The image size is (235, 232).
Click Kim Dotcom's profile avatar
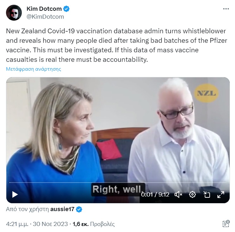pyautogui.click(x=14, y=13)
